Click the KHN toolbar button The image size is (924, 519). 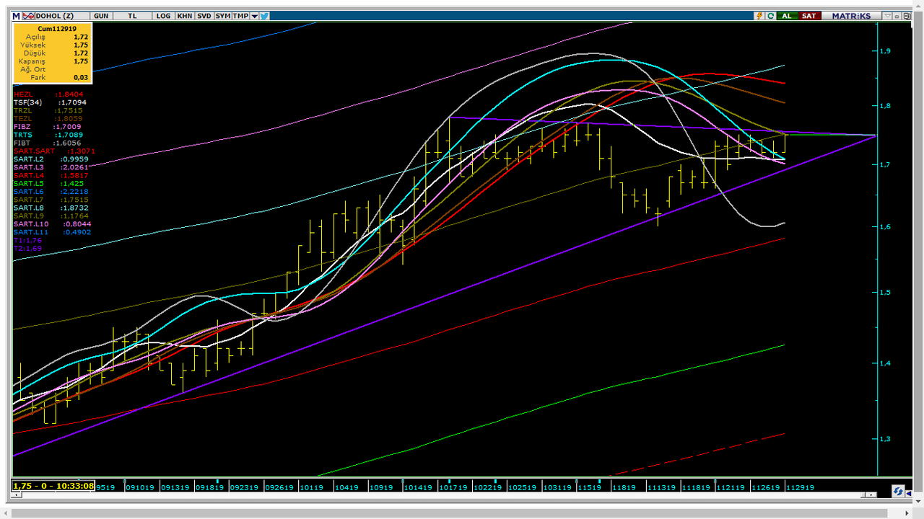coord(186,15)
